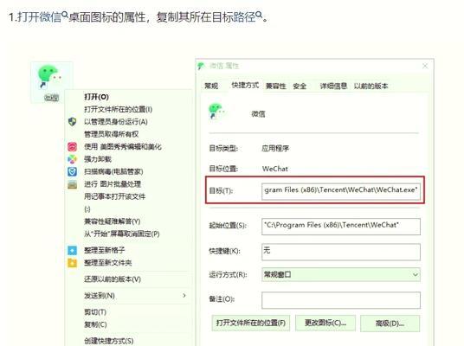Viewport: 464px width, 346px height.
Task: Choose 复制(C) from the context menu
Action: pyautogui.click(x=95, y=324)
